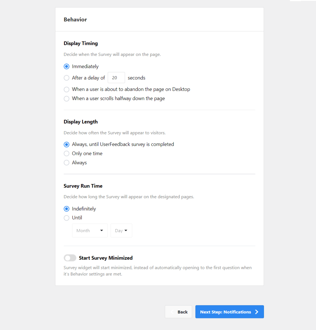Open the Month dropdown
This screenshot has height=330, width=316.
tap(90, 230)
